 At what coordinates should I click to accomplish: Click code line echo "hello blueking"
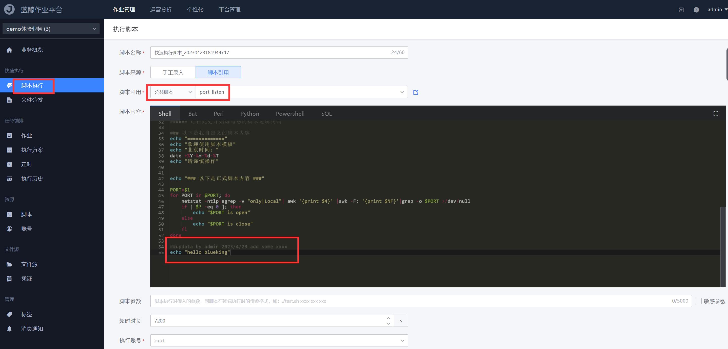pos(200,252)
